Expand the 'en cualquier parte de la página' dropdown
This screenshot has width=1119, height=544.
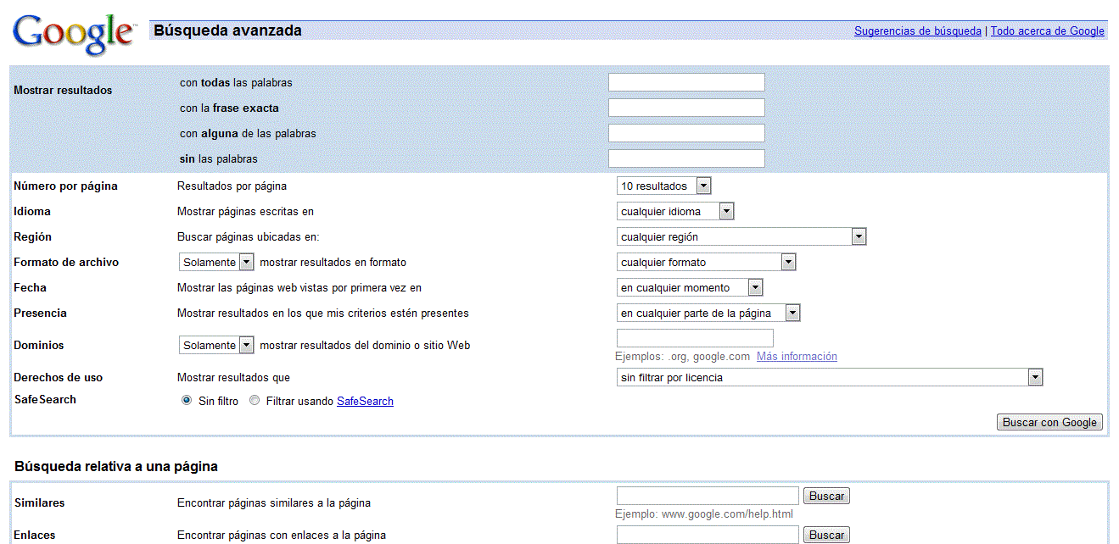tap(708, 313)
